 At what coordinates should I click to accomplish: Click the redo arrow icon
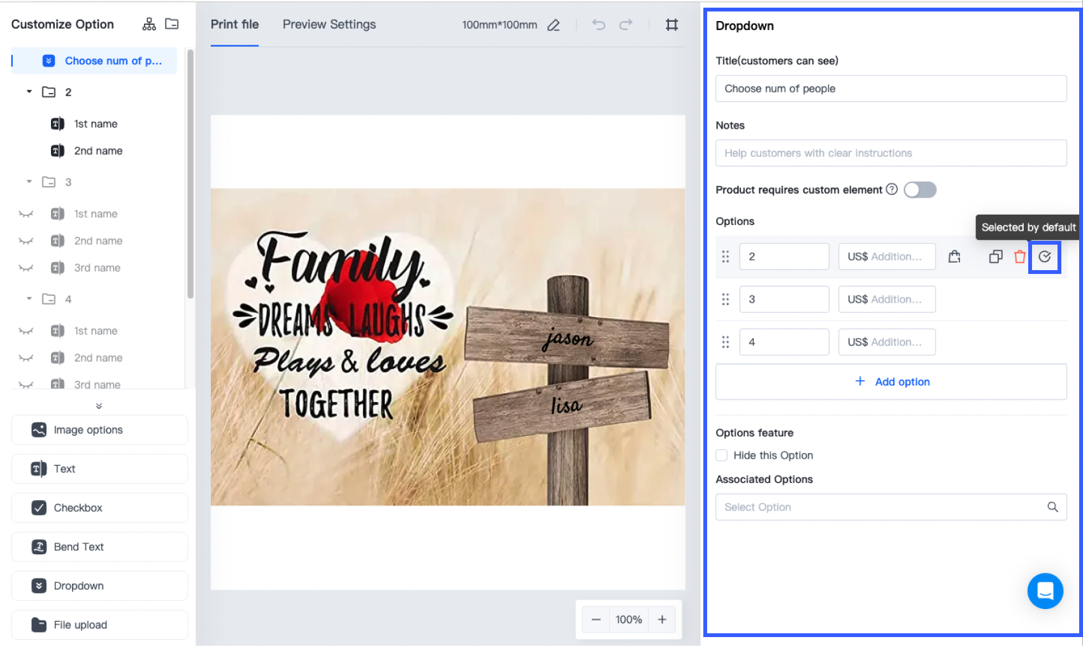(x=626, y=25)
